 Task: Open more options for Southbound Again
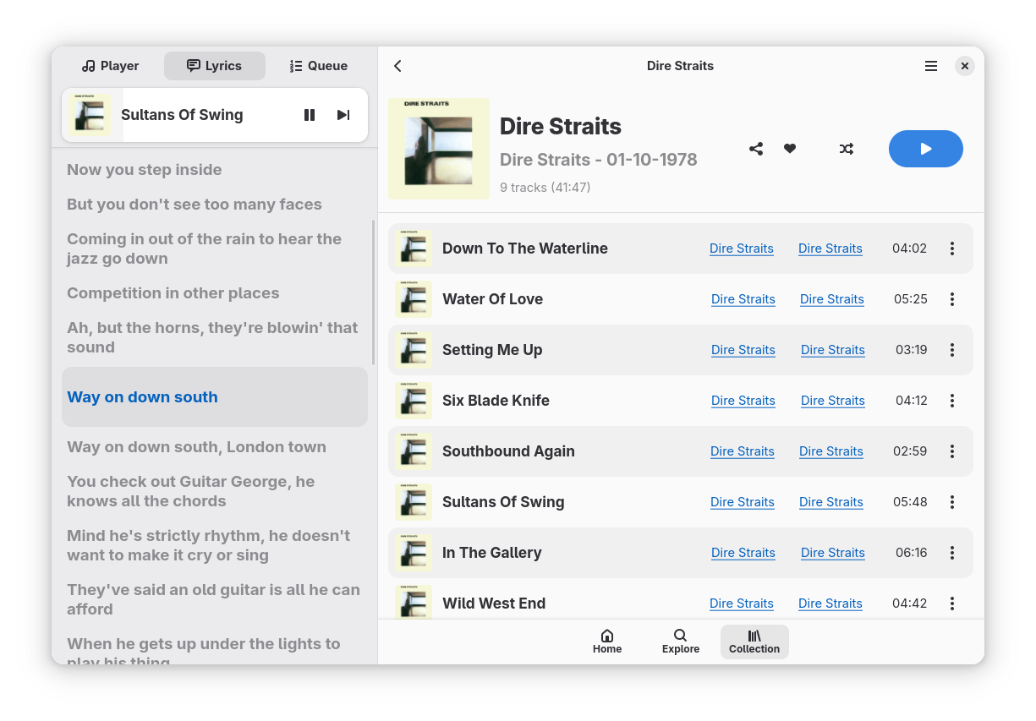coord(952,451)
